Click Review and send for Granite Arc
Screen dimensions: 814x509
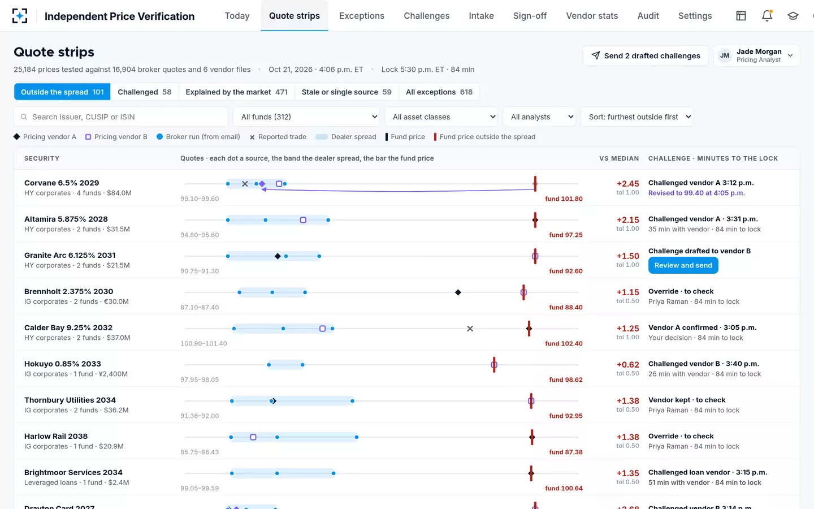point(683,265)
